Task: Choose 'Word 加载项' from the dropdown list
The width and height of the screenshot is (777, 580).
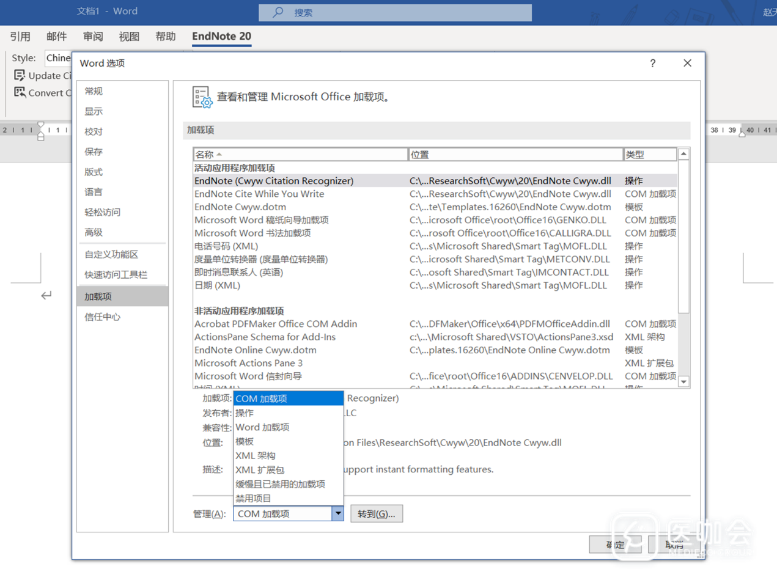Action: point(263,427)
